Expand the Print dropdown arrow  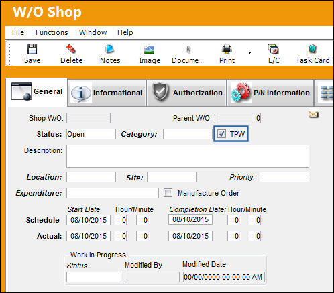(249, 52)
